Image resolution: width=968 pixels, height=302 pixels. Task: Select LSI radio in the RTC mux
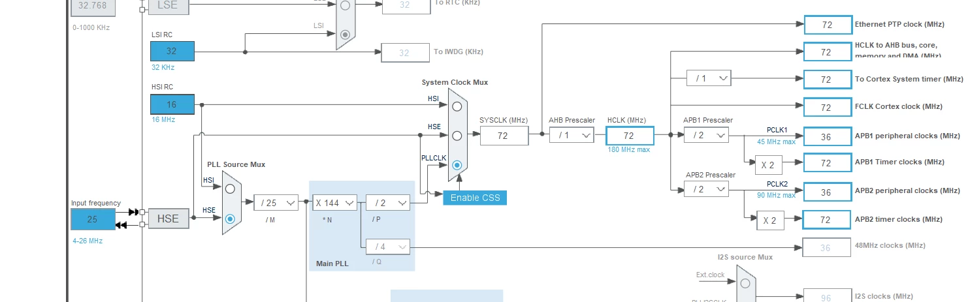346,34
